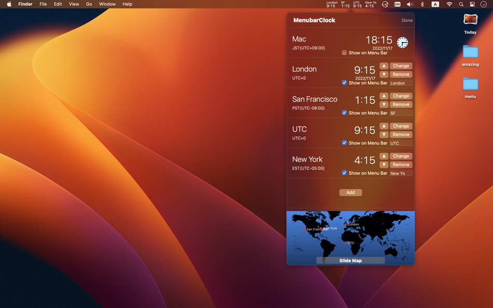The width and height of the screenshot is (493, 308).
Task: Move San Francisco down with the down arrow
Action: [384, 104]
